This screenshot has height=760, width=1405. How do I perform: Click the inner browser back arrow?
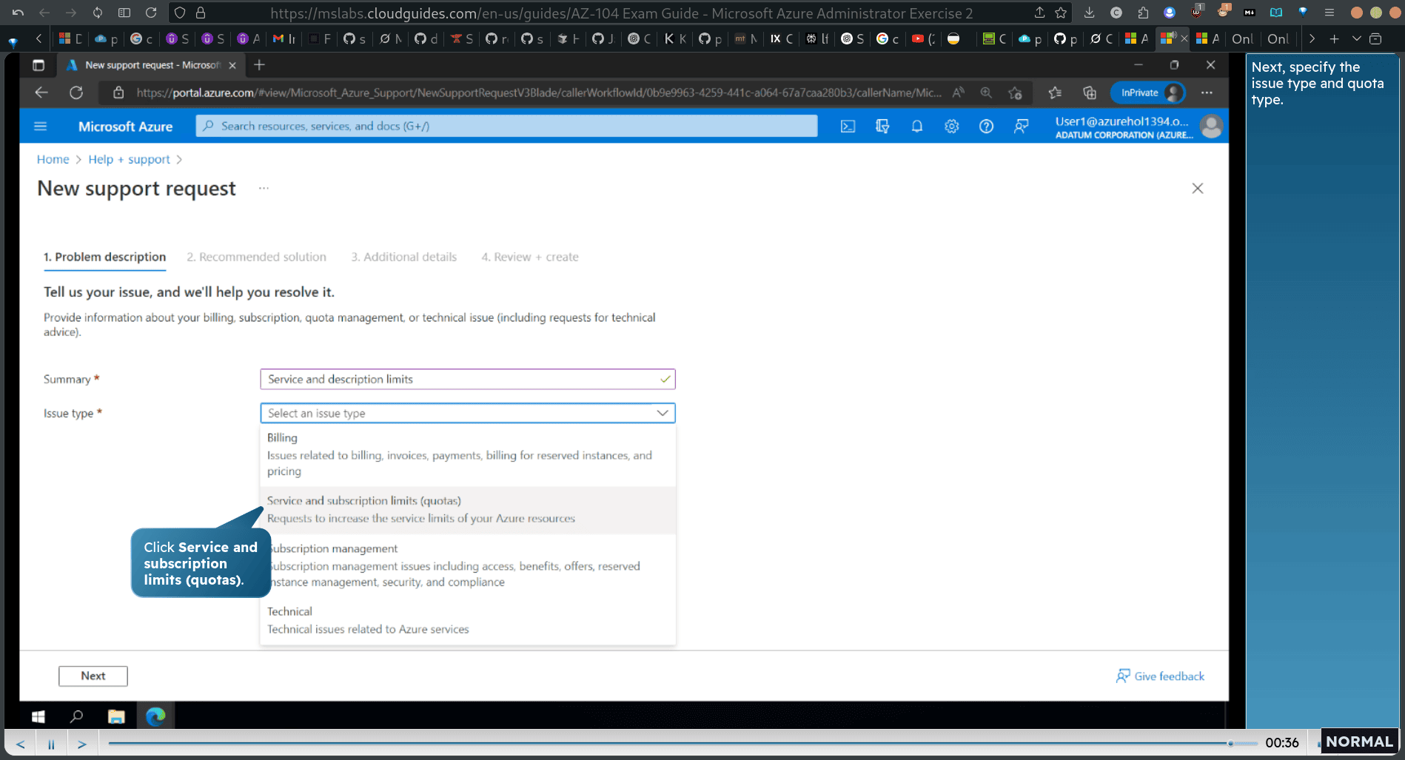click(x=41, y=93)
